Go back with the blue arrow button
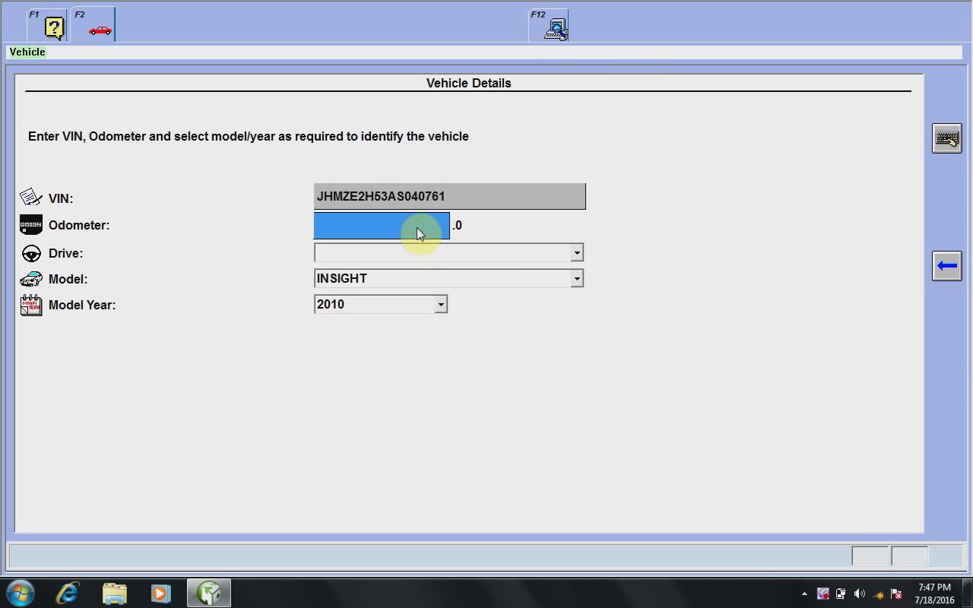Screen dimensions: 973x608 point(947,266)
